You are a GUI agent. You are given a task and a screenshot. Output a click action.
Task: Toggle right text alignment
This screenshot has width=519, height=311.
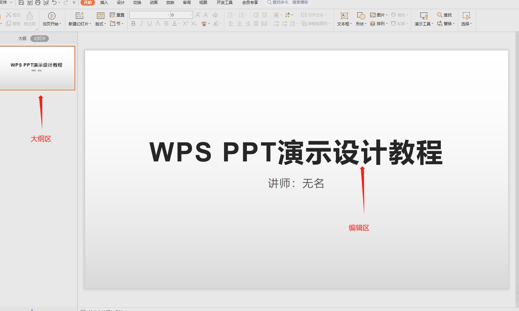point(248,23)
